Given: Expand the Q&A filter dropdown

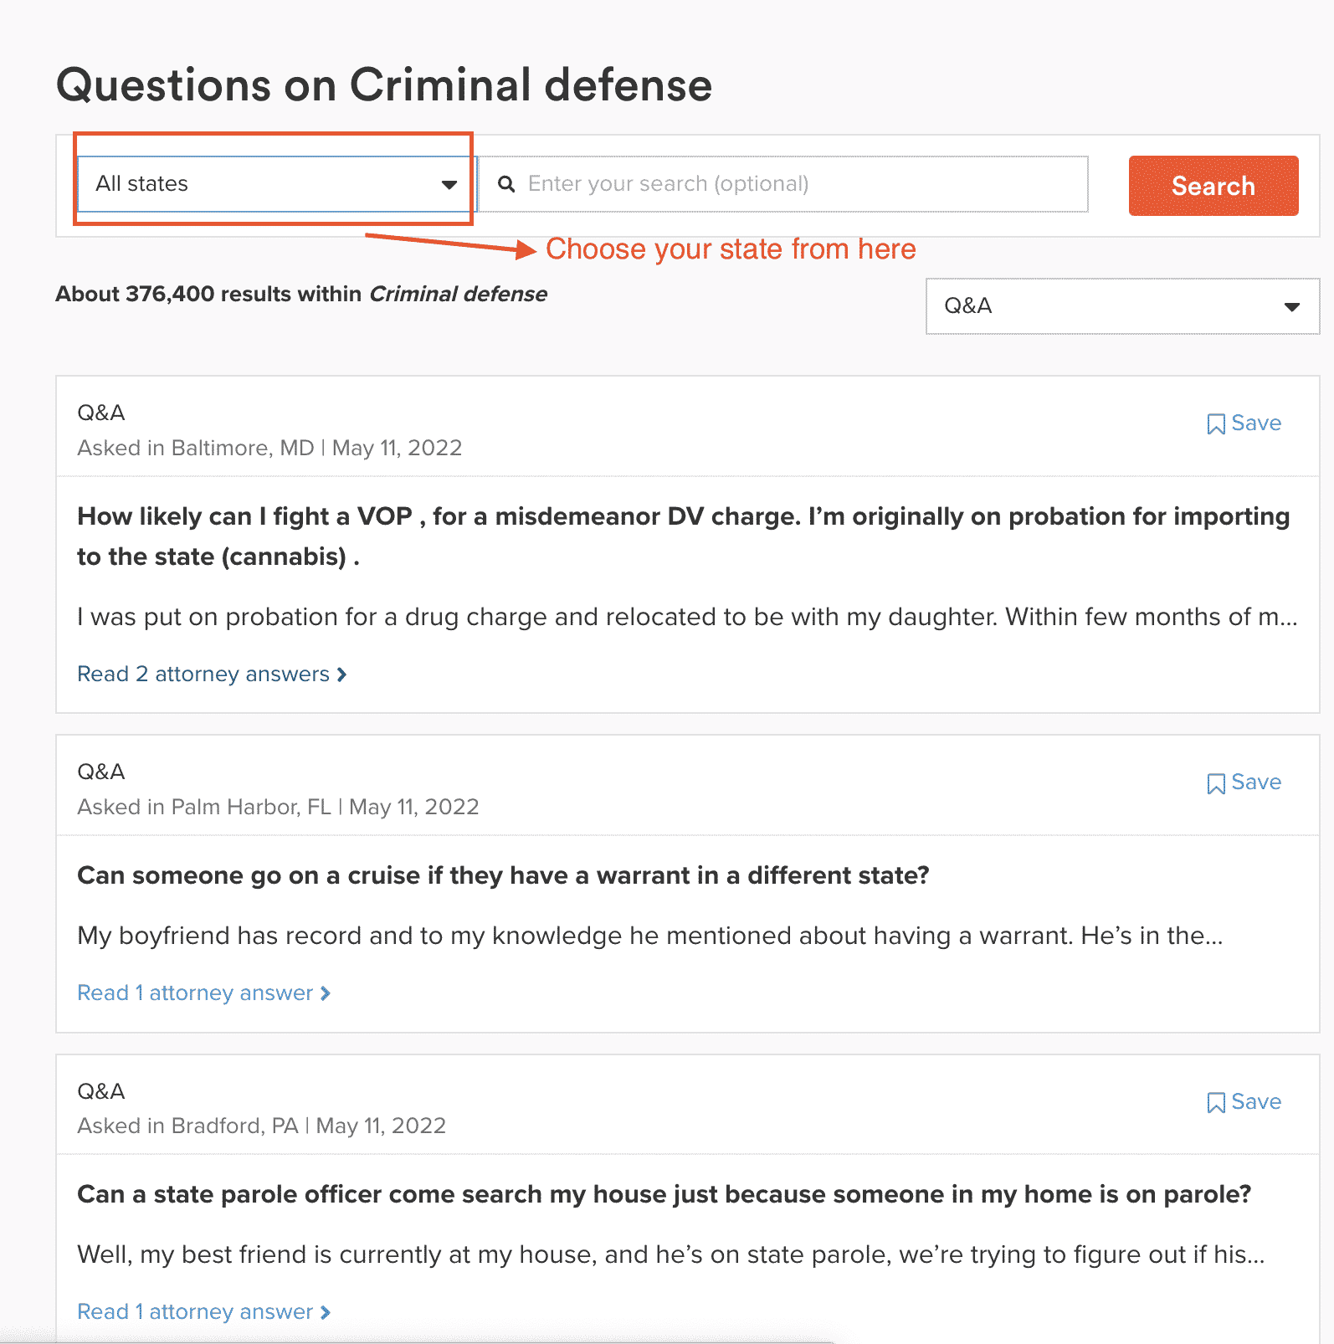Looking at the screenshot, I should click(x=1122, y=306).
